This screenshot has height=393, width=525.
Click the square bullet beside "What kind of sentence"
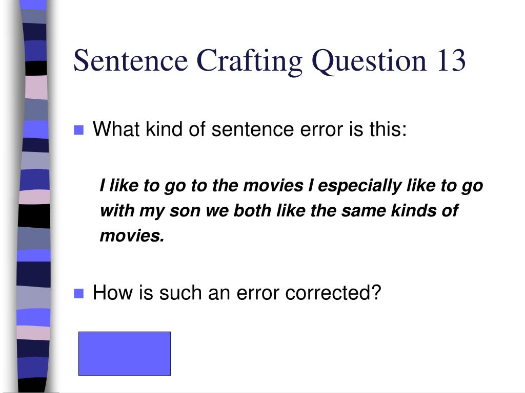[78, 130]
